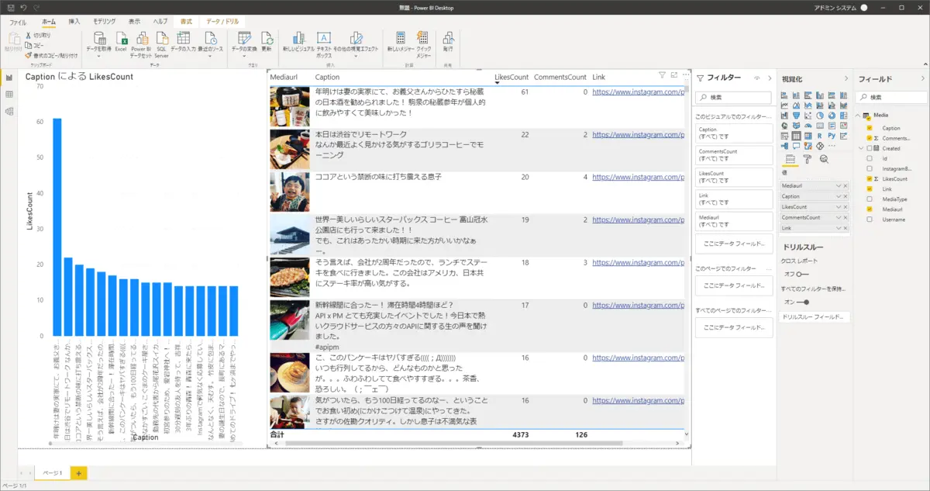Collapse the Media table in Fields pane

click(857, 116)
